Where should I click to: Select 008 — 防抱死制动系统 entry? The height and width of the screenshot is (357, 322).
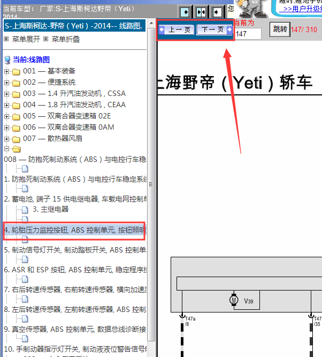75,159
